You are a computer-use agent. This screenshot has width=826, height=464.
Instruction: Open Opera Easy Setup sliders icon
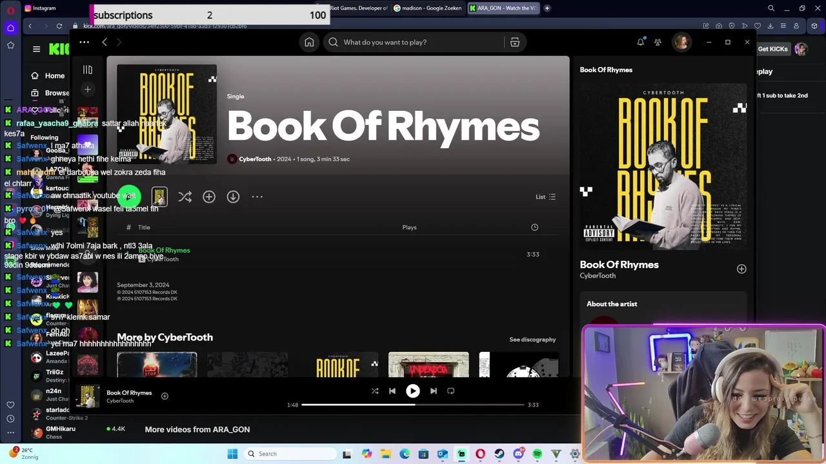783,26
